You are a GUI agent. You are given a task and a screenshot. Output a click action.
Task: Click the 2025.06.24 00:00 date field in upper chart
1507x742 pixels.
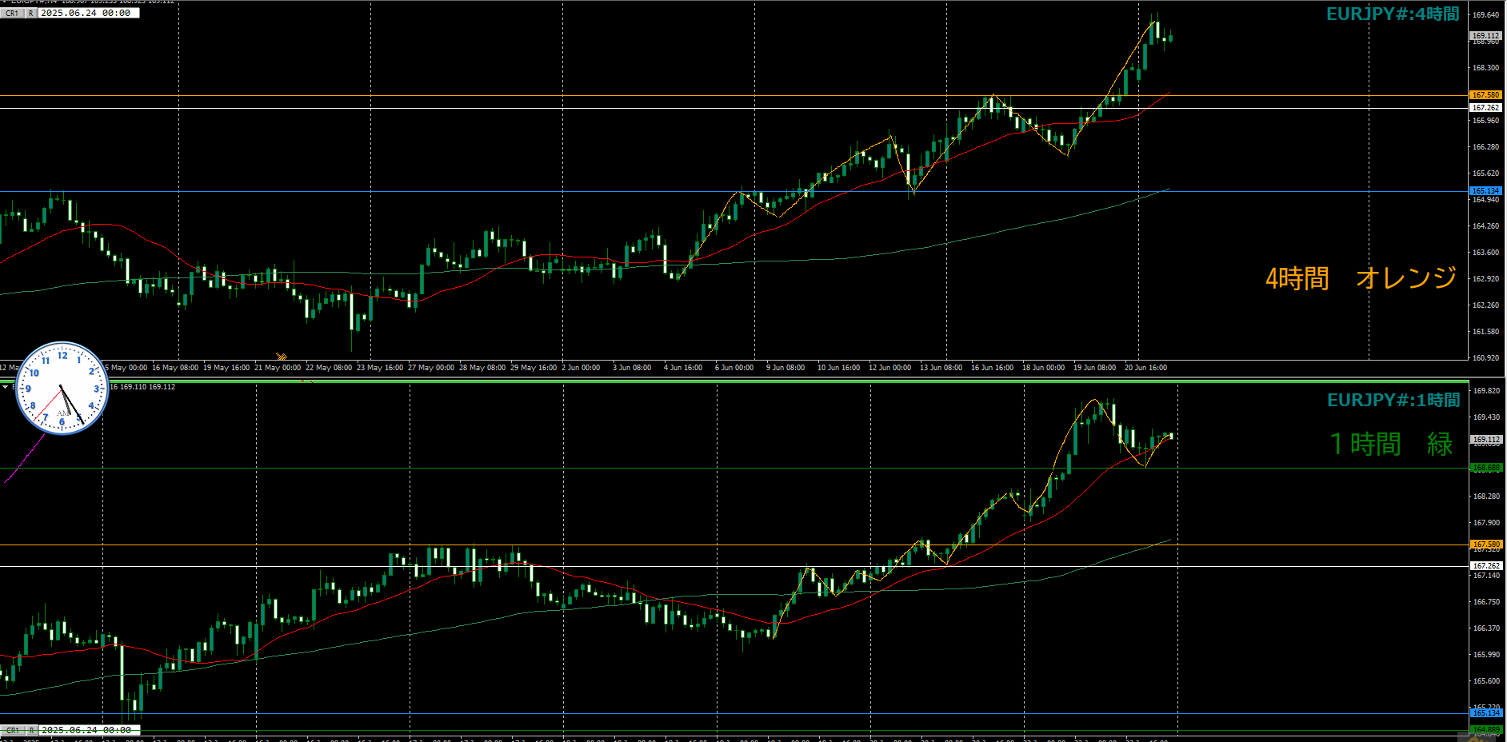[x=88, y=14]
